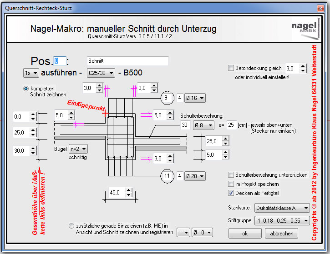Enable Betondeckung gleich checkbox

(x=231, y=68)
